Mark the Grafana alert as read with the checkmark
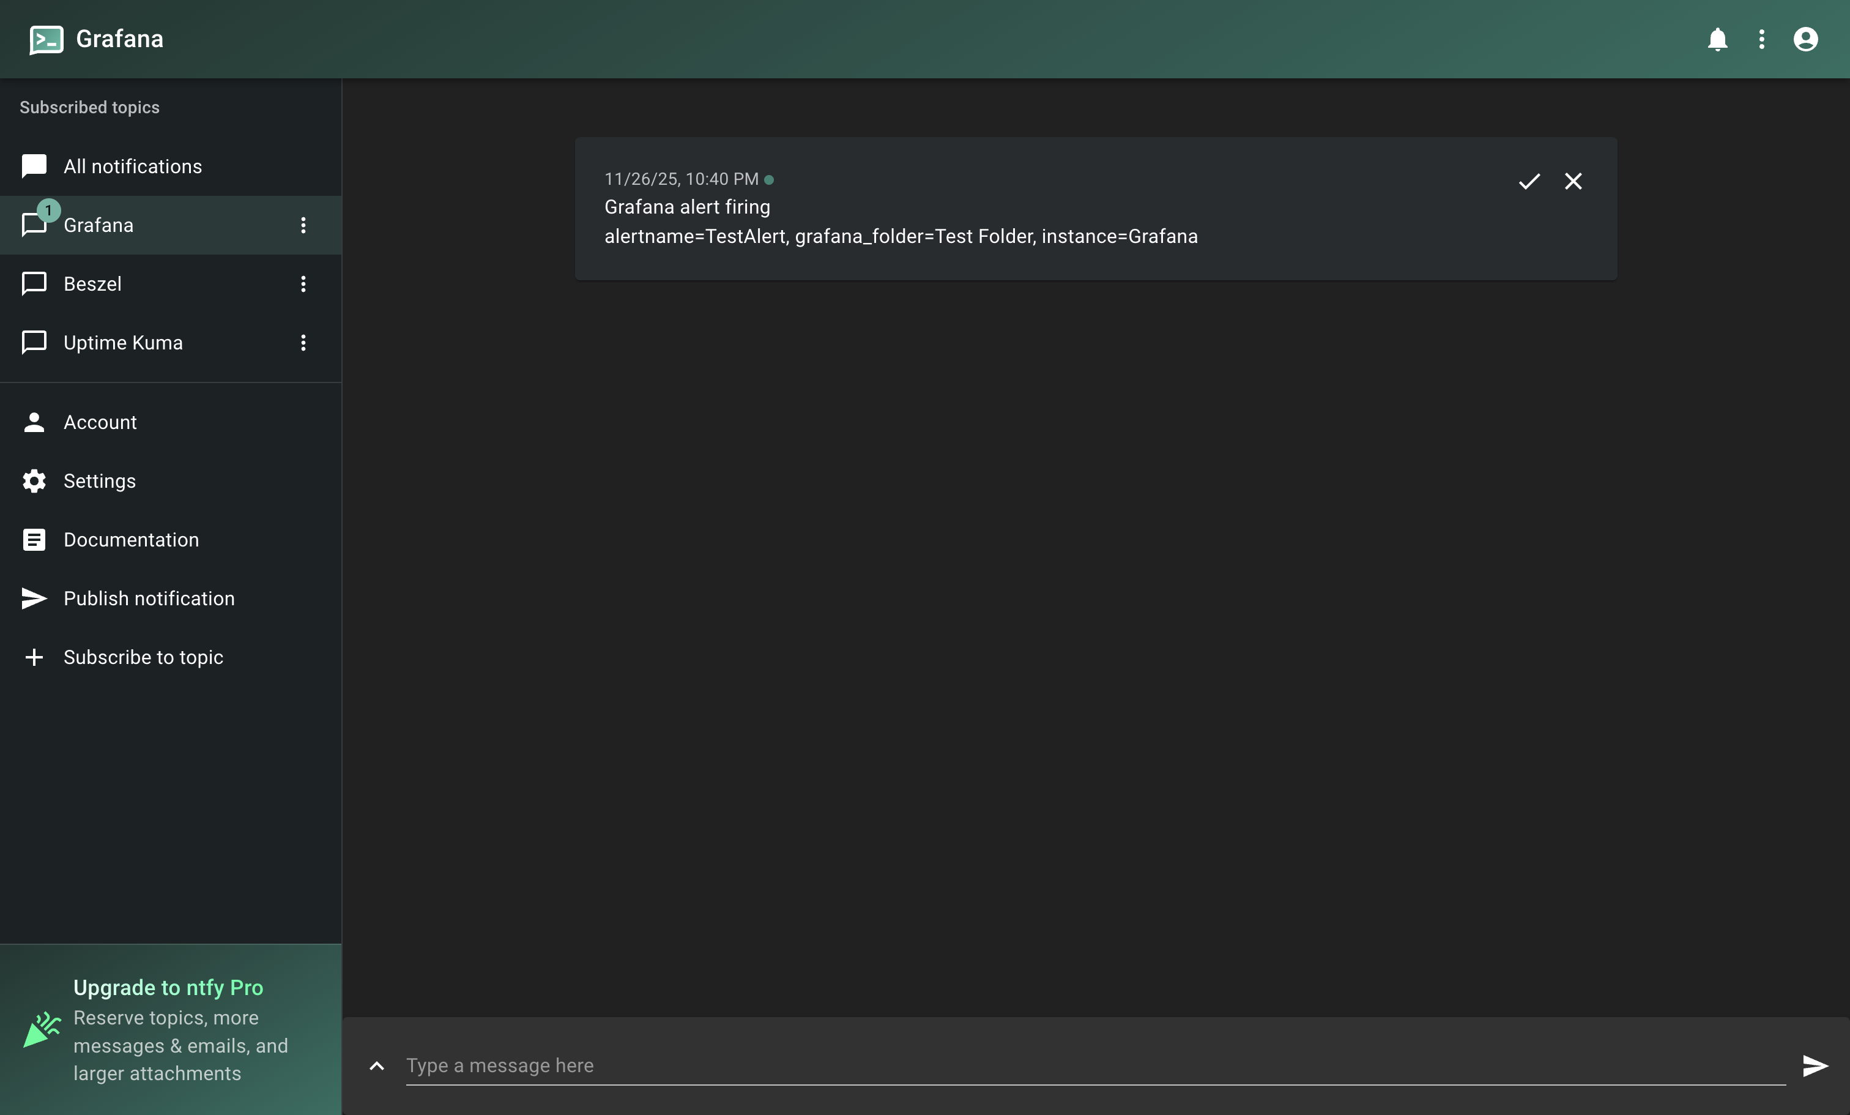The height and width of the screenshot is (1115, 1850). pyautogui.click(x=1529, y=181)
